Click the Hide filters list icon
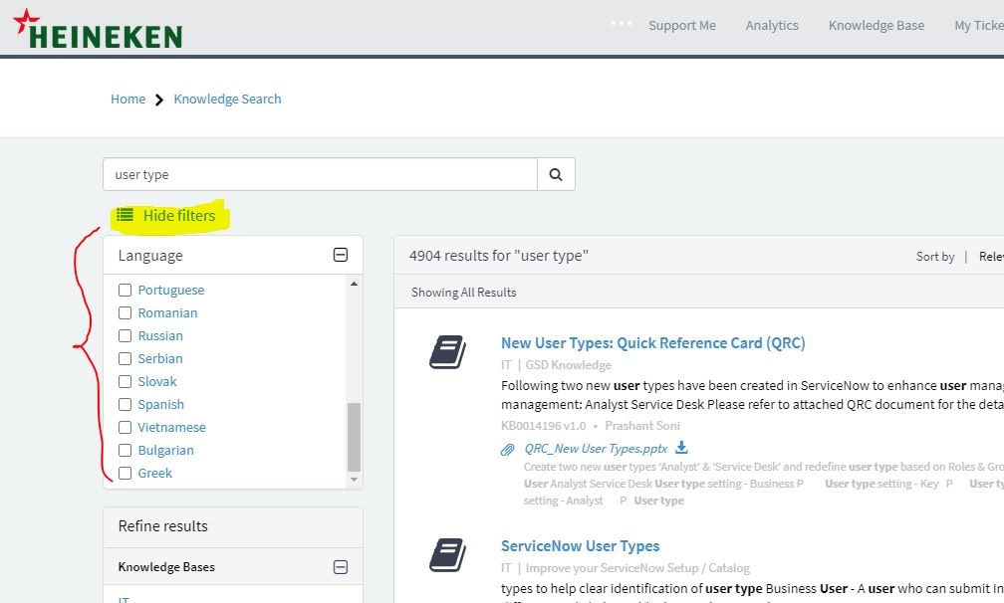Image resolution: width=1004 pixels, height=603 pixels. point(125,215)
